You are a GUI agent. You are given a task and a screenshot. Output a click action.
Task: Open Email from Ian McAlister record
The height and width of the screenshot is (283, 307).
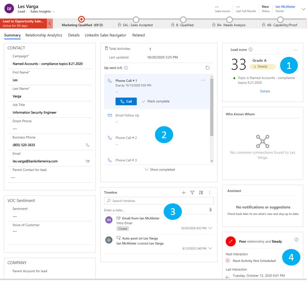click(x=141, y=219)
